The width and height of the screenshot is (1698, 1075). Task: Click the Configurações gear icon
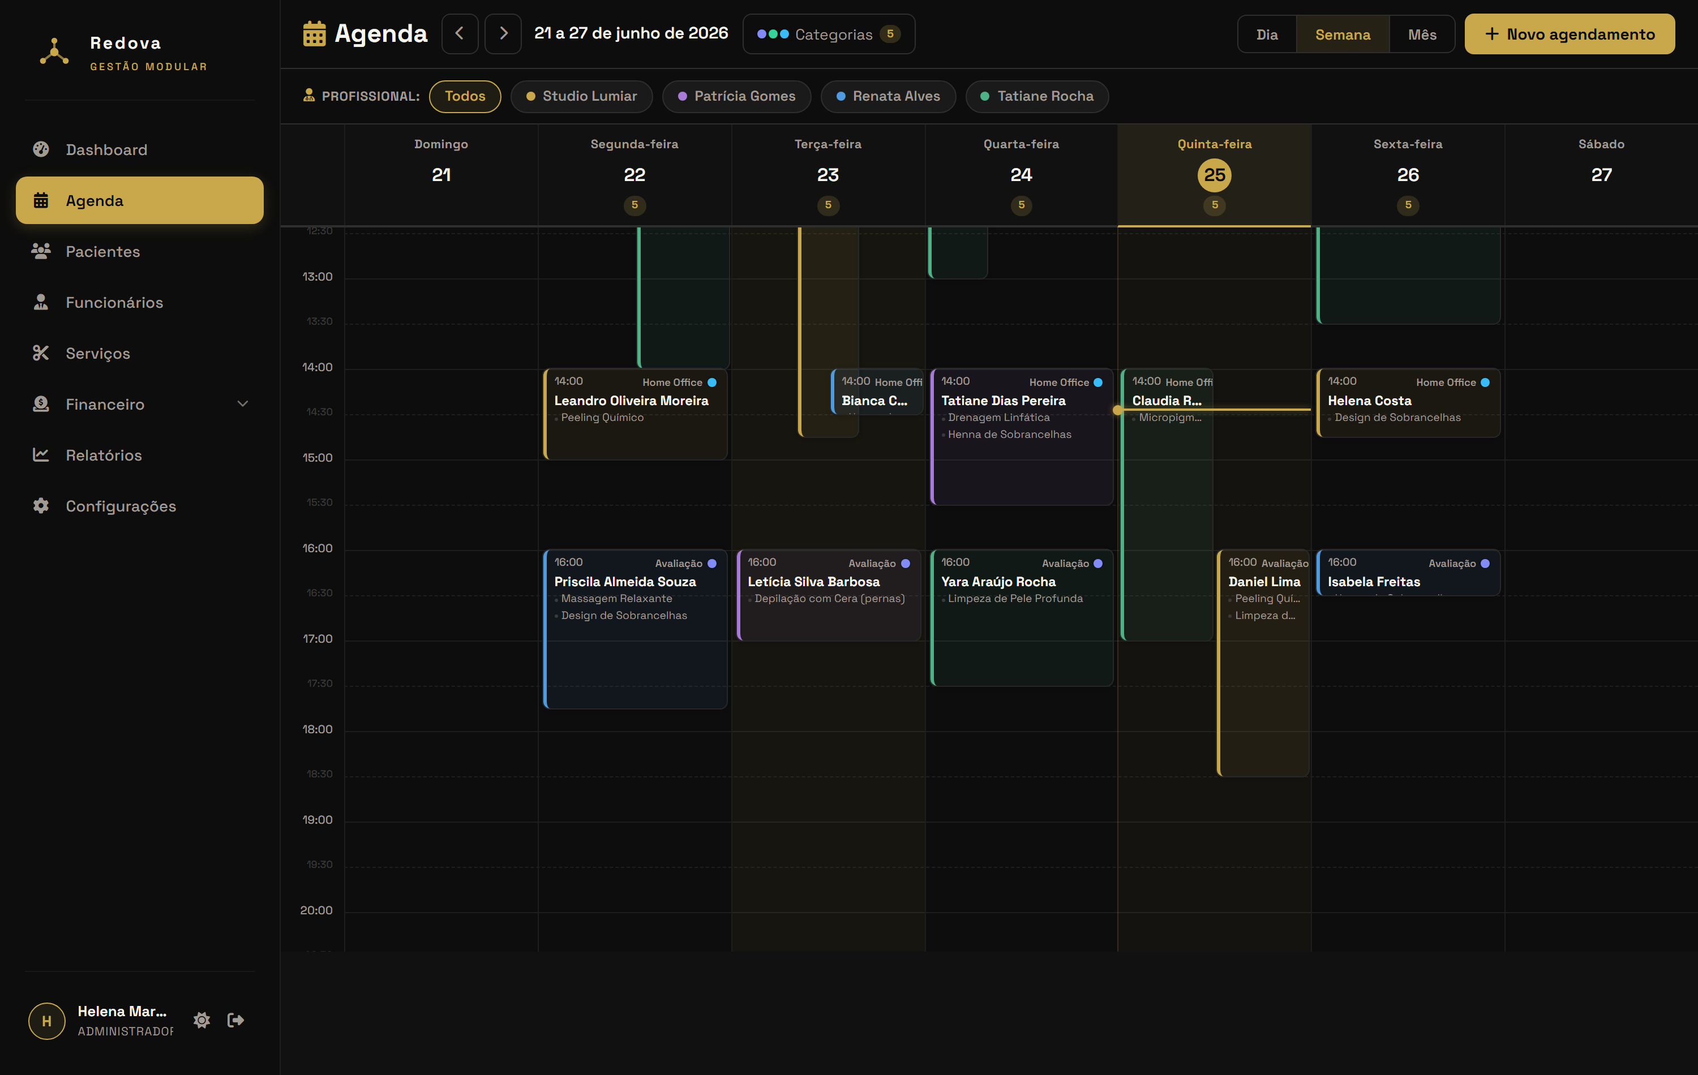click(41, 505)
